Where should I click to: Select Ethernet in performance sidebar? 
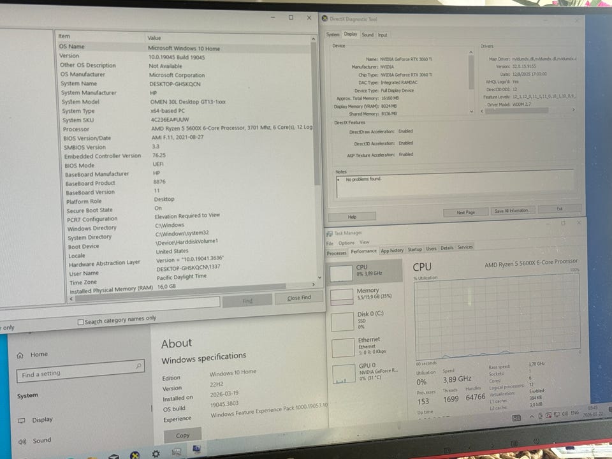368,346
